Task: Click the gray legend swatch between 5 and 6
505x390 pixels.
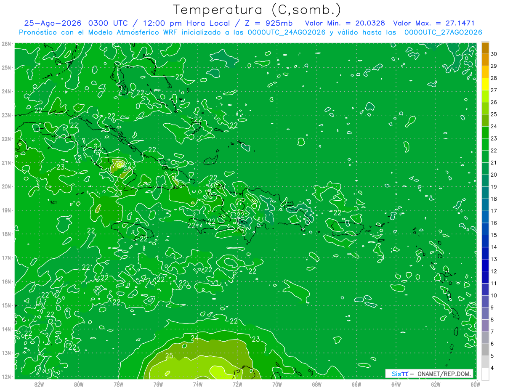Action: (485, 350)
